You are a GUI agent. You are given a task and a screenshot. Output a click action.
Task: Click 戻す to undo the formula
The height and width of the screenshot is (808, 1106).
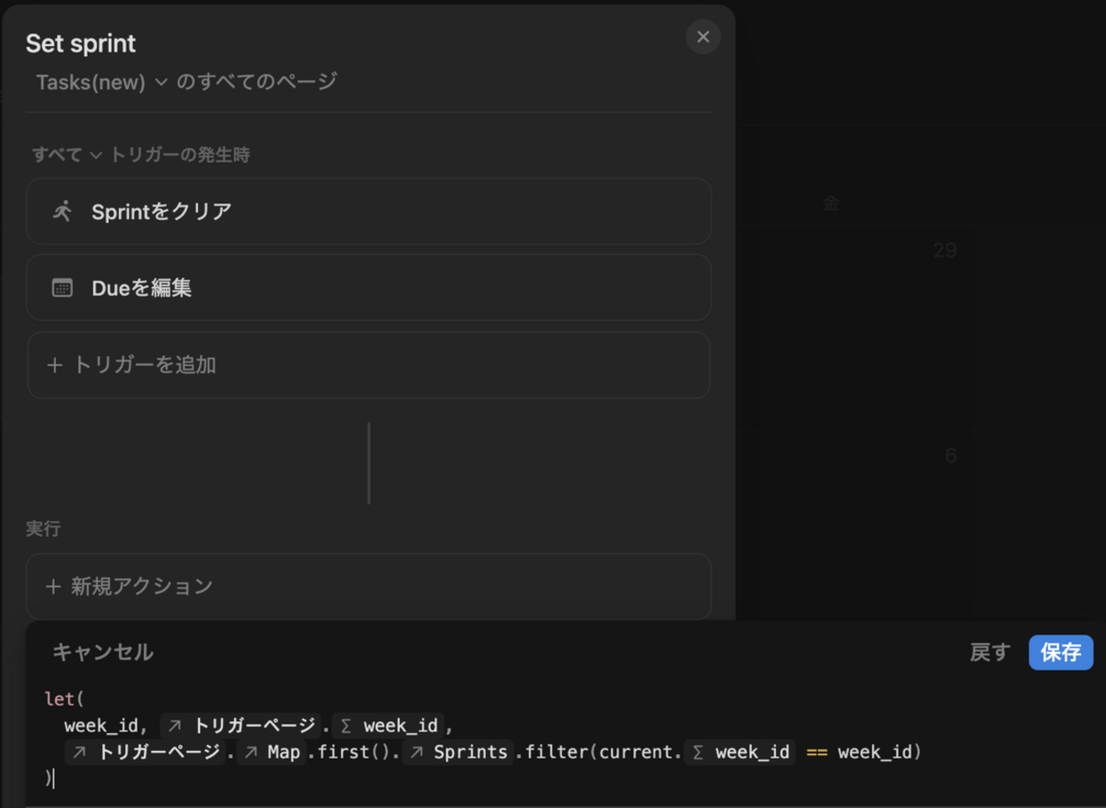pyautogui.click(x=989, y=652)
